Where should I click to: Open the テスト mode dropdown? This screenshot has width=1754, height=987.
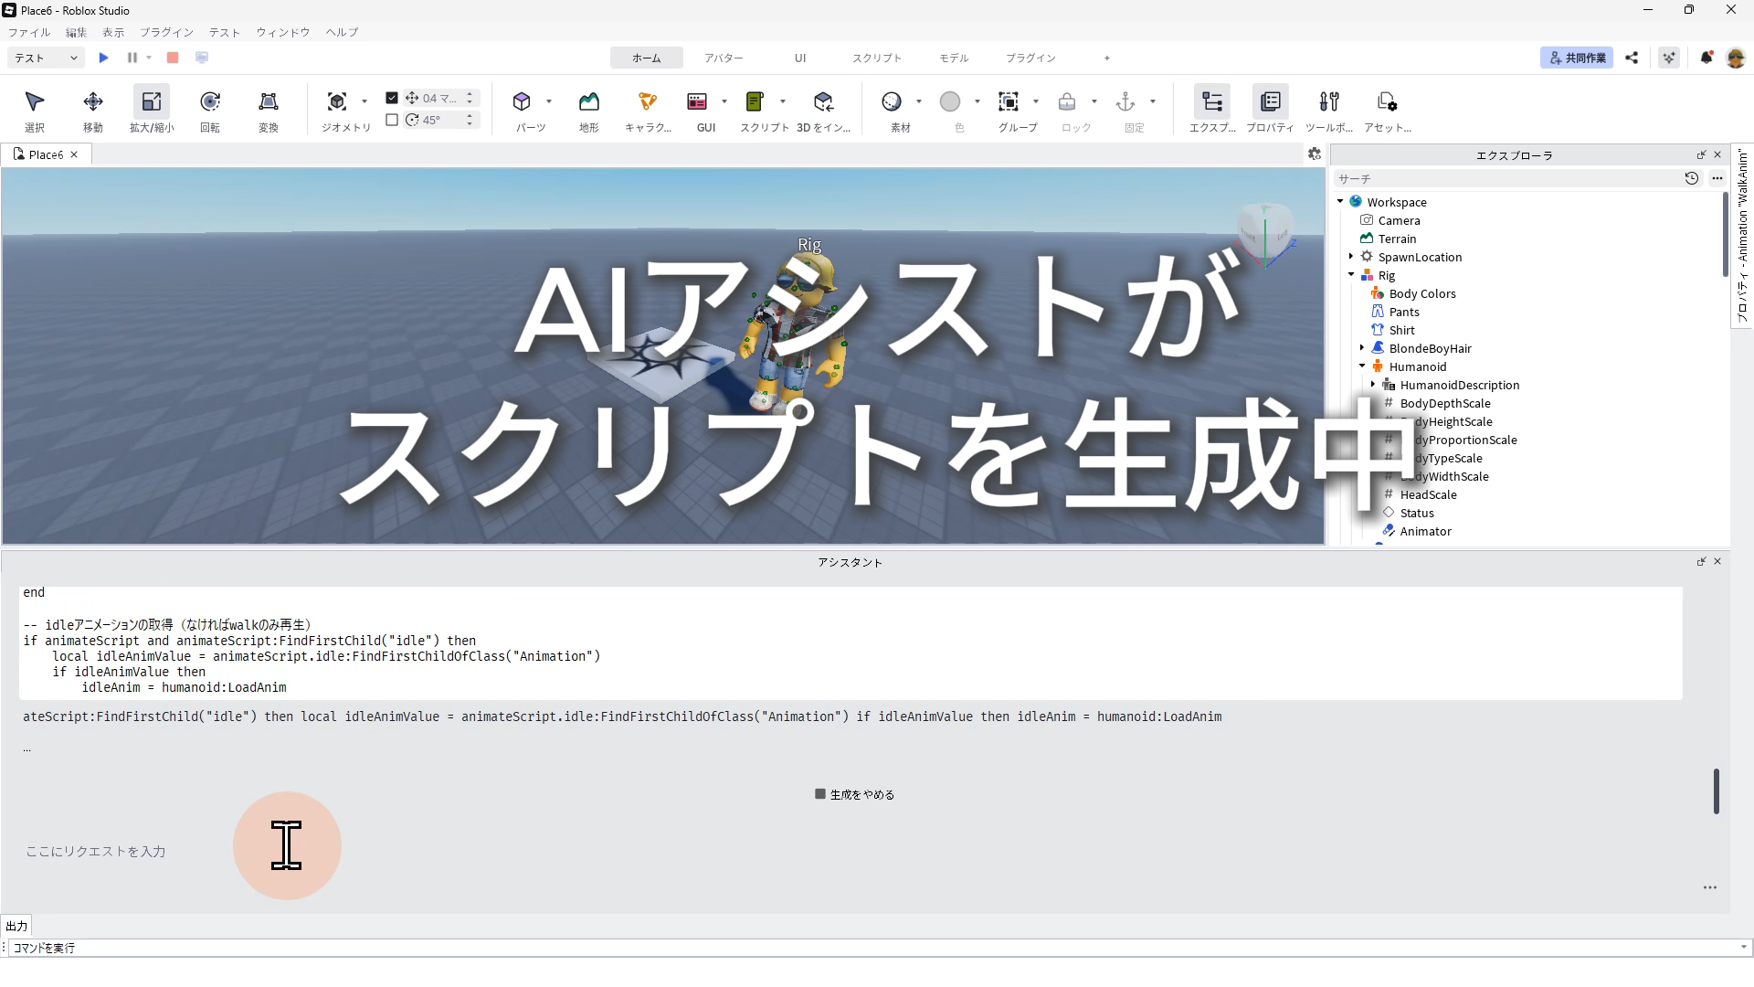(46, 58)
